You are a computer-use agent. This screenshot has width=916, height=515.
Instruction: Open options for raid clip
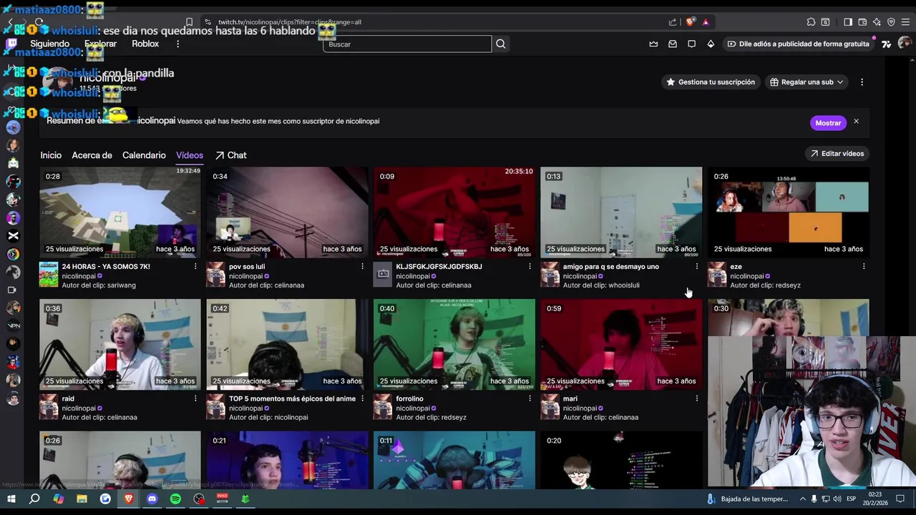click(x=195, y=398)
